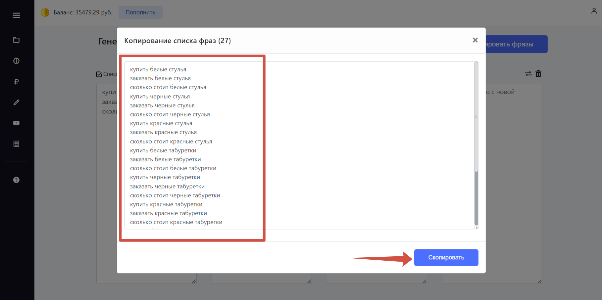602x300 pixels.
Task: Open the folder icon in the sidebar
Action: tap(16, 40)
